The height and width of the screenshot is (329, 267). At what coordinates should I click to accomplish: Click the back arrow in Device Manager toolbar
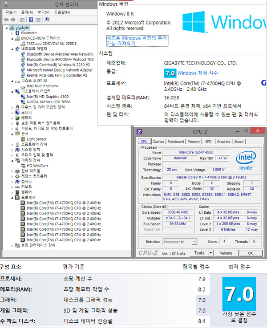click(6, 20)
